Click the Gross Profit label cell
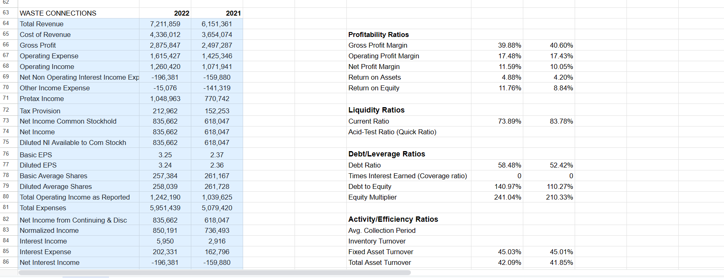This screenshot has height=278, width=724. click(x=79, y=45)
